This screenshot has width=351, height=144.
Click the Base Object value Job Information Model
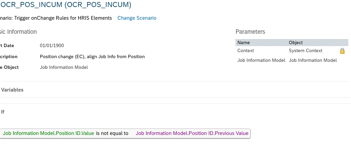(x=64, y=67)
